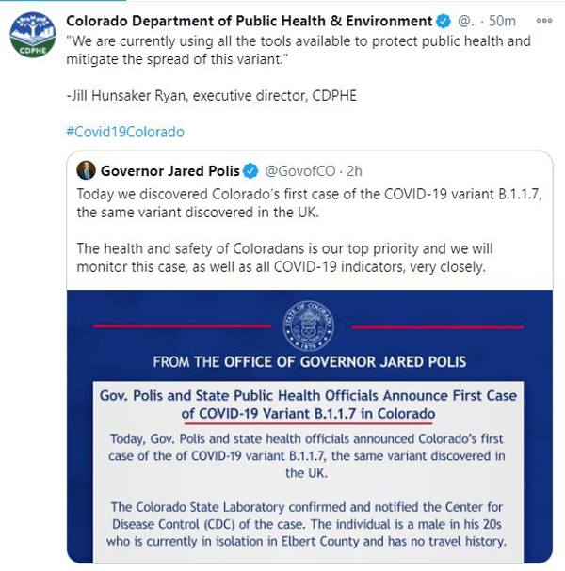The height and width of the screenshot is (571, 565).
Task: Open the #Covid19Colorado hashtag
Action: click(x=125, y=132)
